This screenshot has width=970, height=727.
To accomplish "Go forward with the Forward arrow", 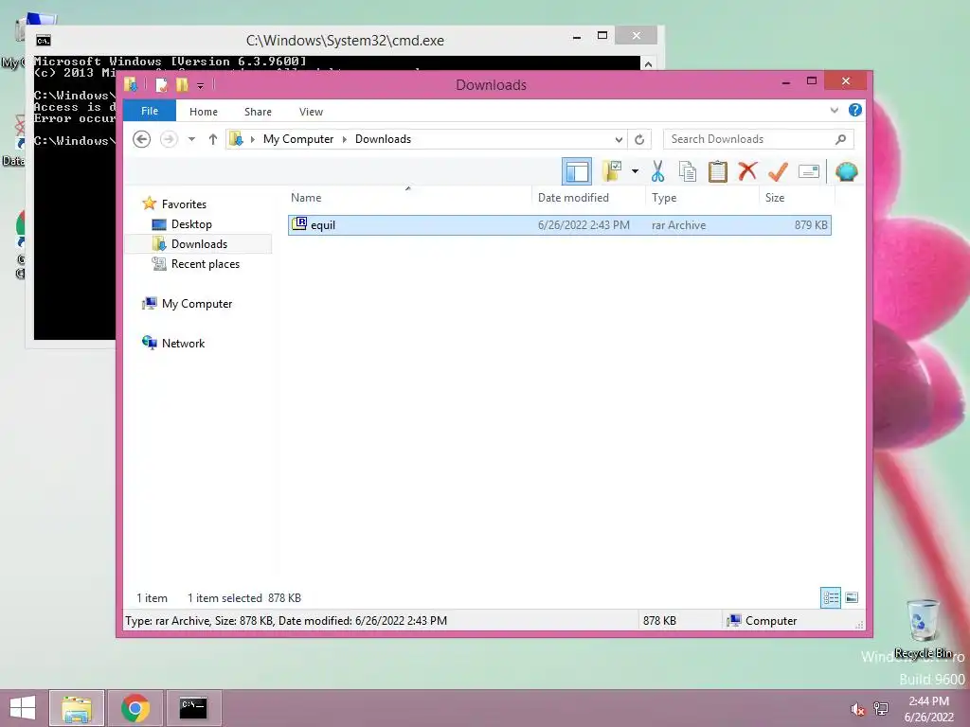I will point(169,139).
